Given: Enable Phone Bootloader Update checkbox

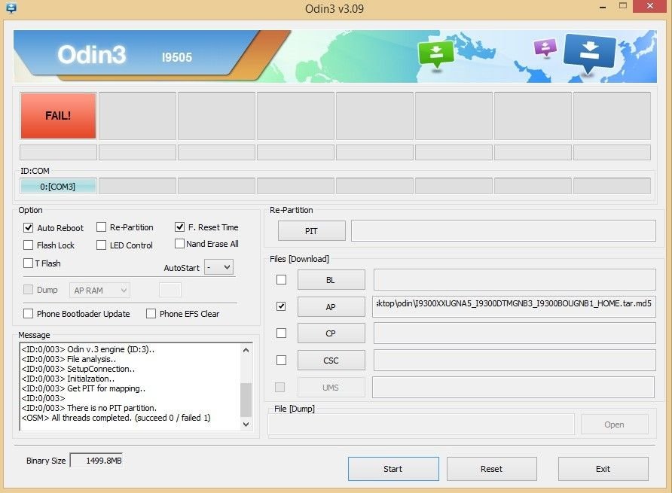Looking at the screenshot, I should (x=29, y=314).
